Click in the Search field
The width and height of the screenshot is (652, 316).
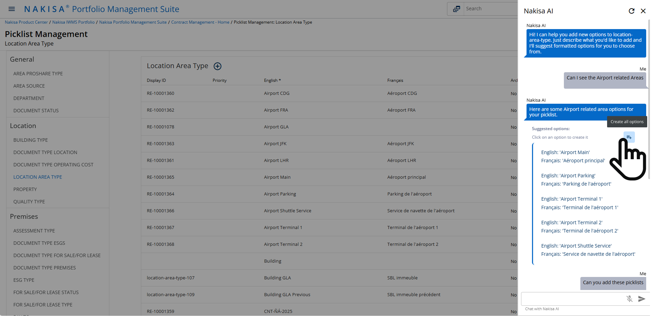tap(490, 8)
